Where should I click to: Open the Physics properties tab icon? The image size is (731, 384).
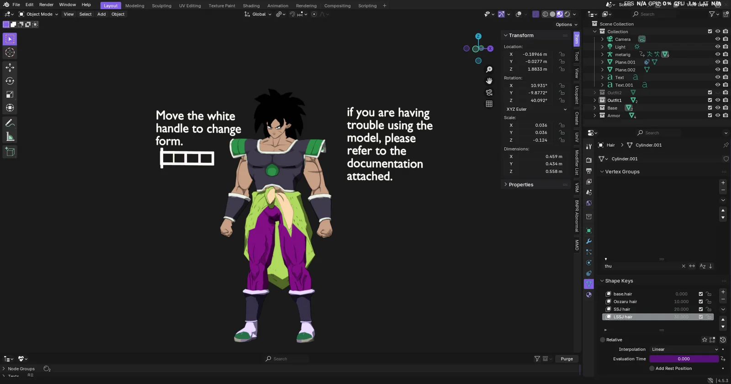589,263
